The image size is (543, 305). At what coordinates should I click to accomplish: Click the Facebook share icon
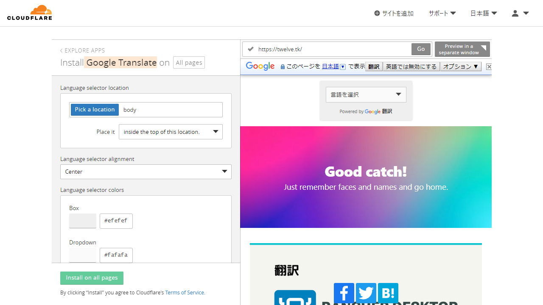coord(344,293)
